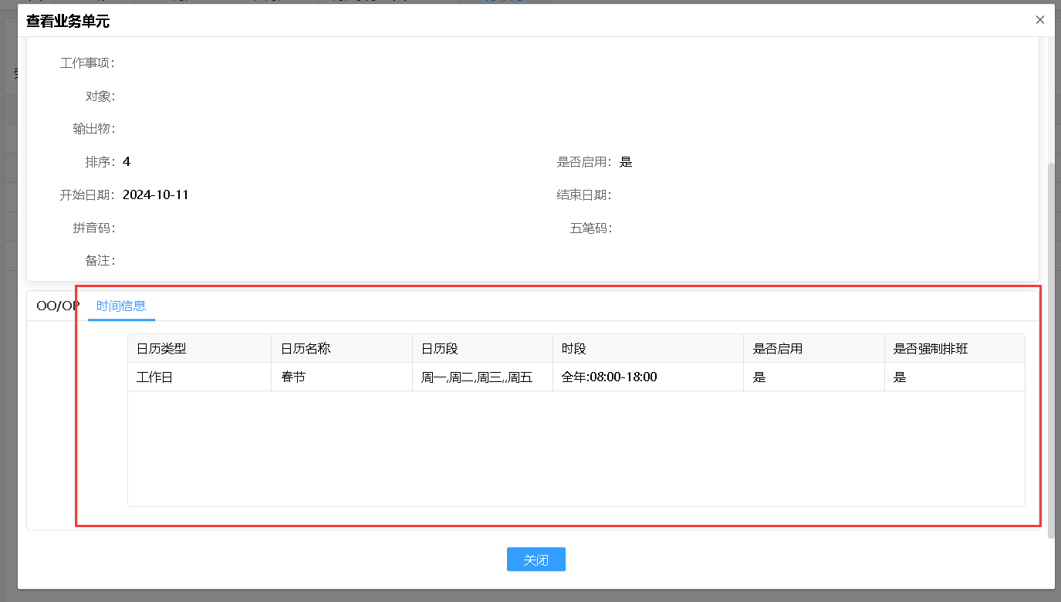Close the 查看业务单元 dialog with the X
This screenshot has height=602, width=1061.
(1039, 19)
